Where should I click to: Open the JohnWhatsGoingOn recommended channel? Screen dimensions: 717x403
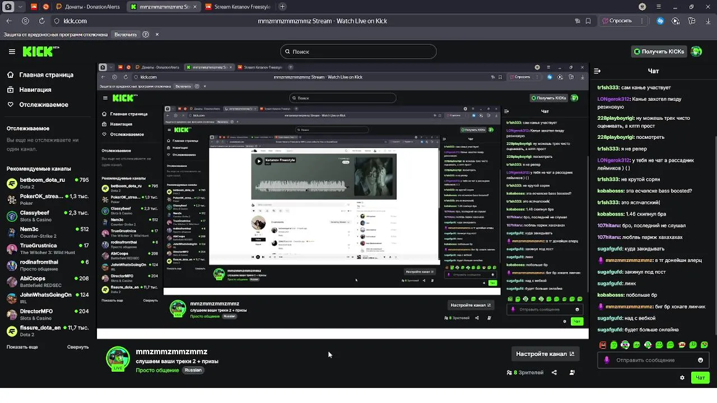tap(48, 298)
